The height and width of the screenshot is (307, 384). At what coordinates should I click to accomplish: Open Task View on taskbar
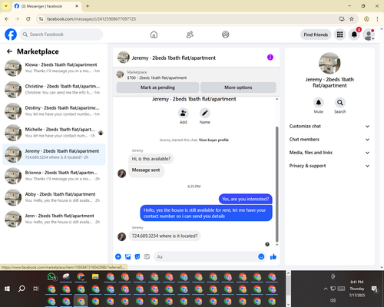click(36, 289)
